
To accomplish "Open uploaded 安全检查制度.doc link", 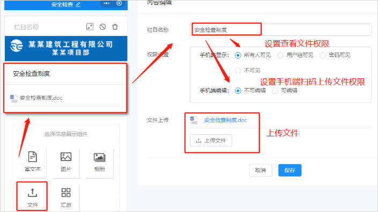I will [225, 120].
